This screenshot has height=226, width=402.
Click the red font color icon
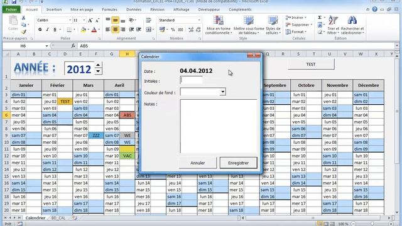pos(94,30)
